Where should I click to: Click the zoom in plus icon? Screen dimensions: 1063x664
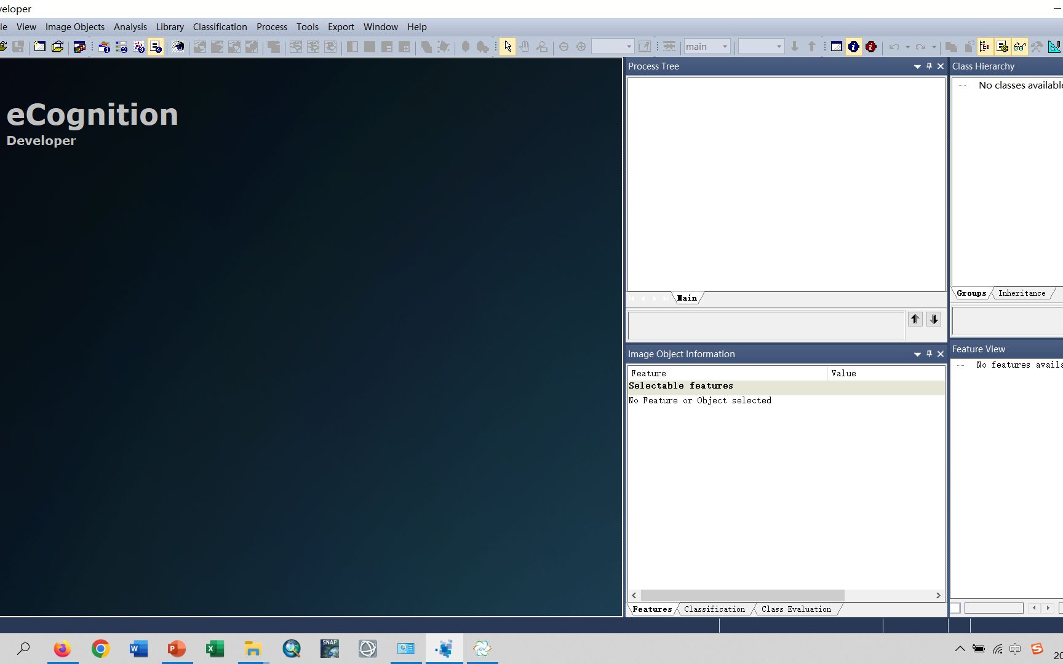point(581,47)
